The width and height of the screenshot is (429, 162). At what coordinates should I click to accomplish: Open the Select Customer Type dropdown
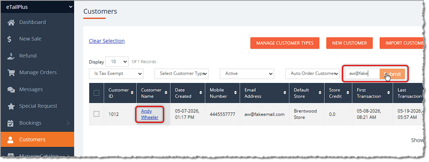(x=181, y=74)
